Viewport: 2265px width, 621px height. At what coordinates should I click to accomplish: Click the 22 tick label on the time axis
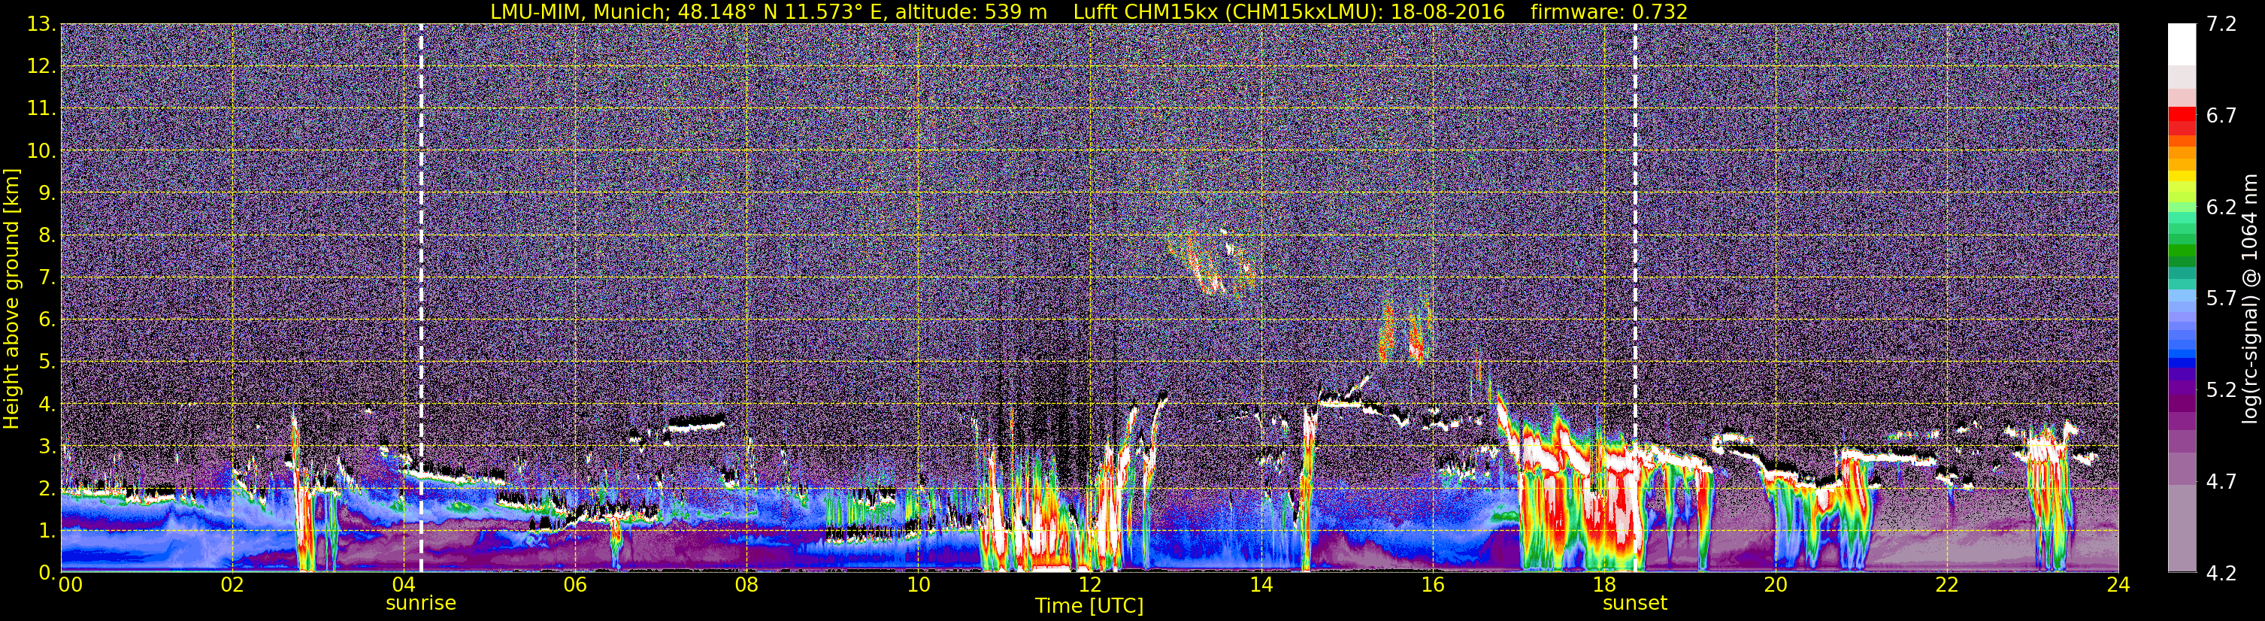[x=1947, y=585]
